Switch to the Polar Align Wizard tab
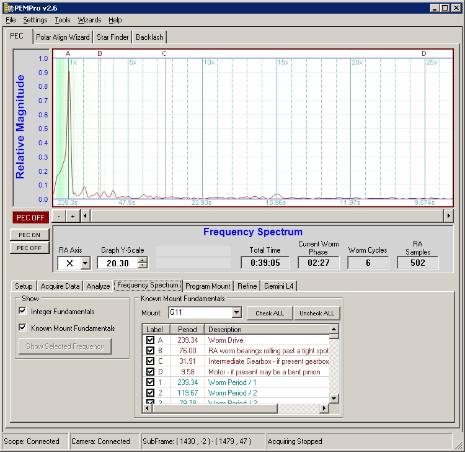The width and height of the screenshot is (465, 452). [63, 37]
